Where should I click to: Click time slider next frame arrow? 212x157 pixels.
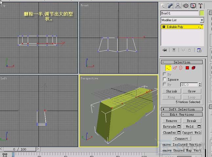coord(38,149)
